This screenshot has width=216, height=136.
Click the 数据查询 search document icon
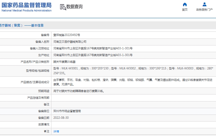tap(63, 7)
